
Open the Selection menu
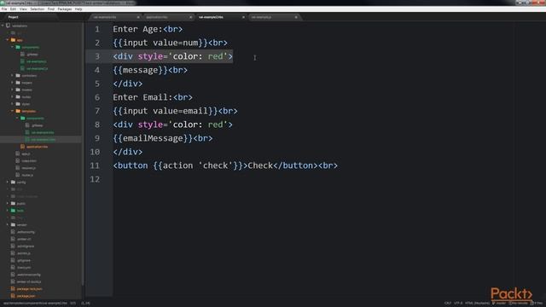click(x=38, y=9)
